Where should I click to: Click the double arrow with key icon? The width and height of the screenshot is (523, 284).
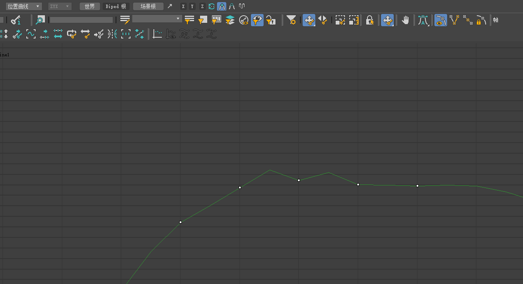coord(85,34)
